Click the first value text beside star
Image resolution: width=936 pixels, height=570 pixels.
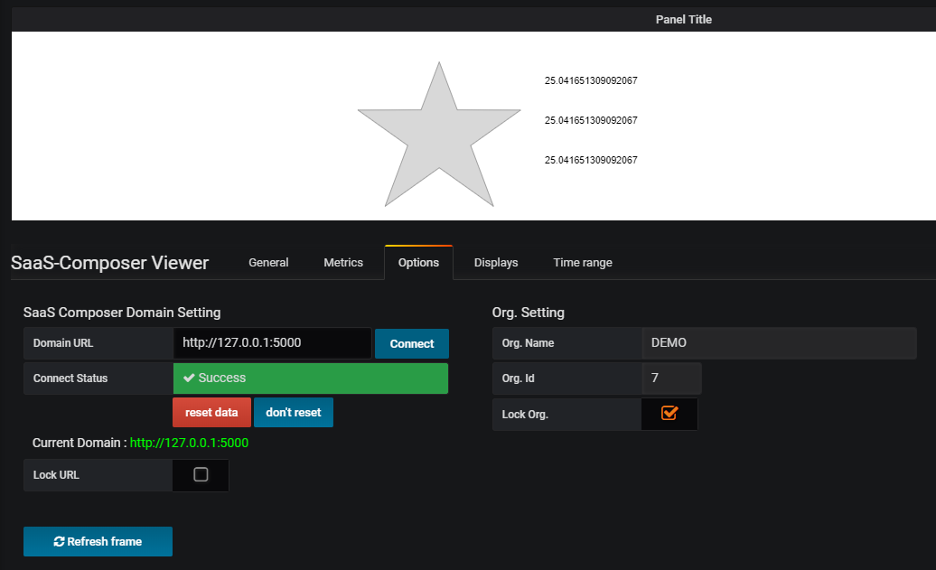(x=591, y=80)
